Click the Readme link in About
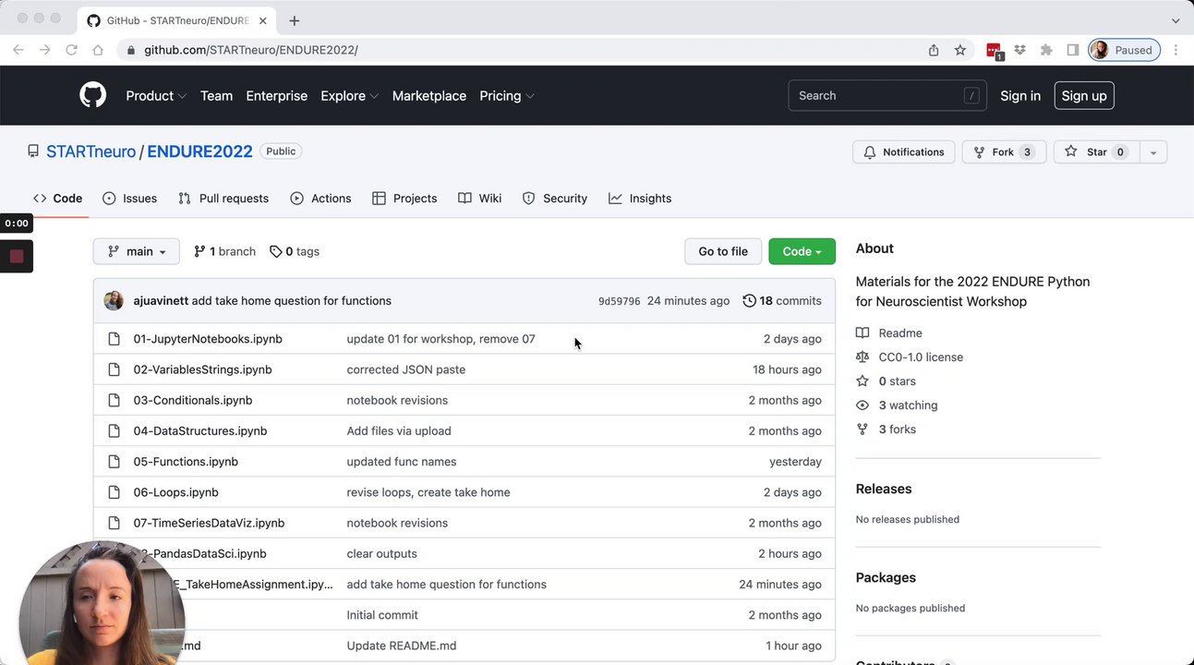This screenshot has width=1194, height=665. pos(889,332)
